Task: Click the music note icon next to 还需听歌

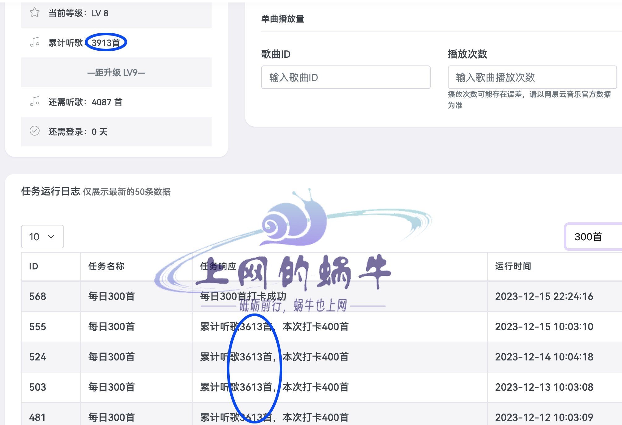Action: (x=35, y=101)
